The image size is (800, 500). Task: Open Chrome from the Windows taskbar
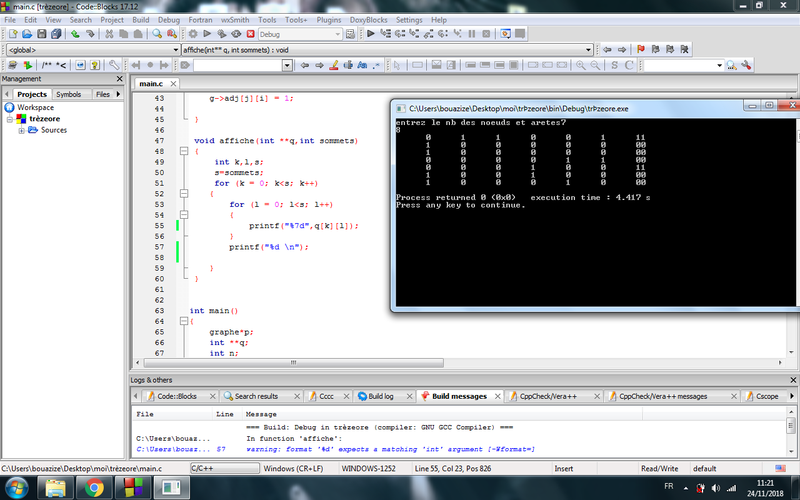pyautogui.click(x=94, y=487)
